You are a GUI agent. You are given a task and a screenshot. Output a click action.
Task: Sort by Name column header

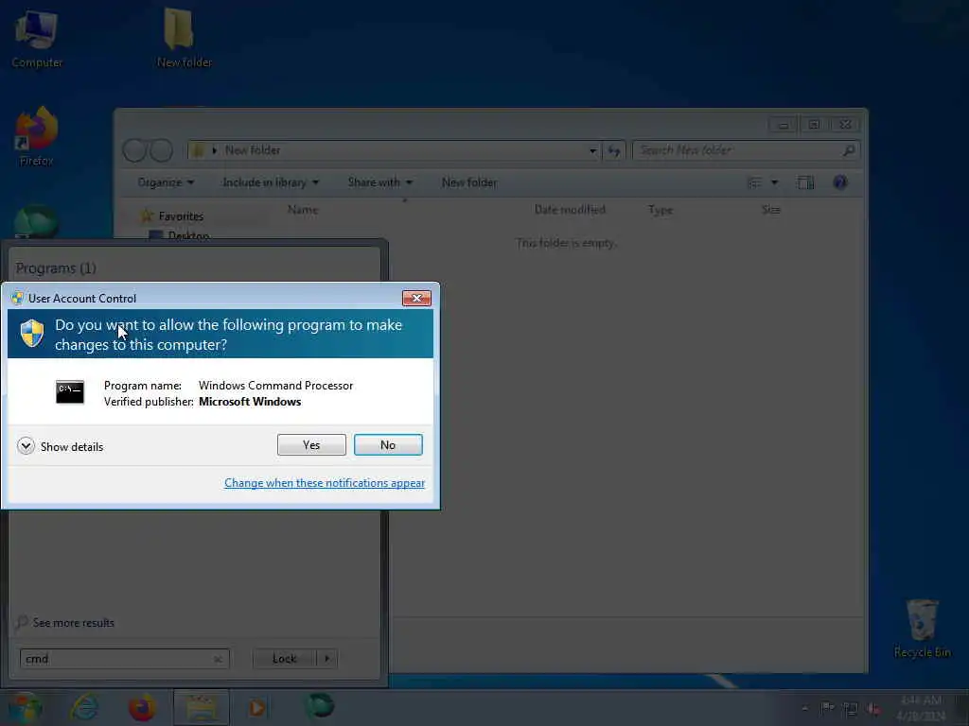pyautogui.click(x=303, y=210)
